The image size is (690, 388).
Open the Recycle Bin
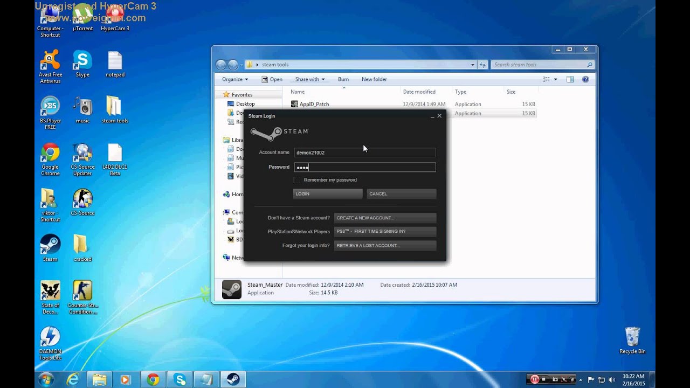632,341
